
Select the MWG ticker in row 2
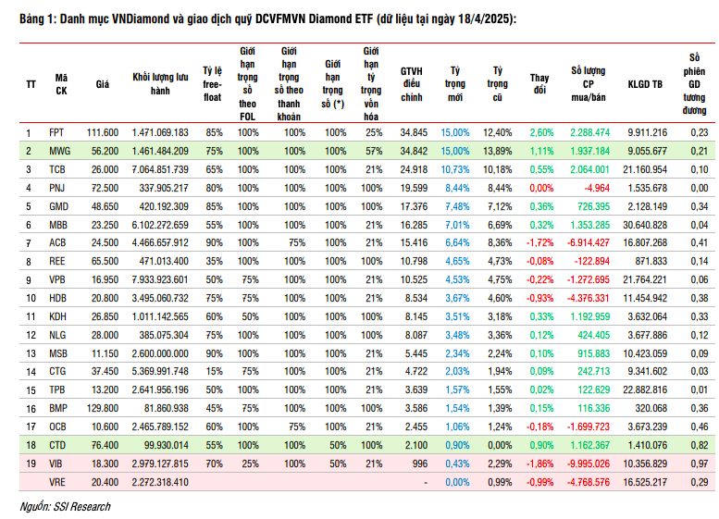(59, 151)
